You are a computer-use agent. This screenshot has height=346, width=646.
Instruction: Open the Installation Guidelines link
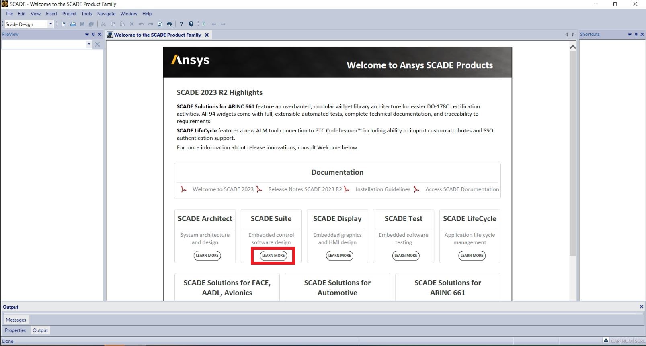[x=383, y=189]
